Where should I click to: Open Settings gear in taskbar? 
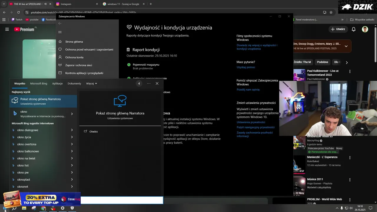62,208
